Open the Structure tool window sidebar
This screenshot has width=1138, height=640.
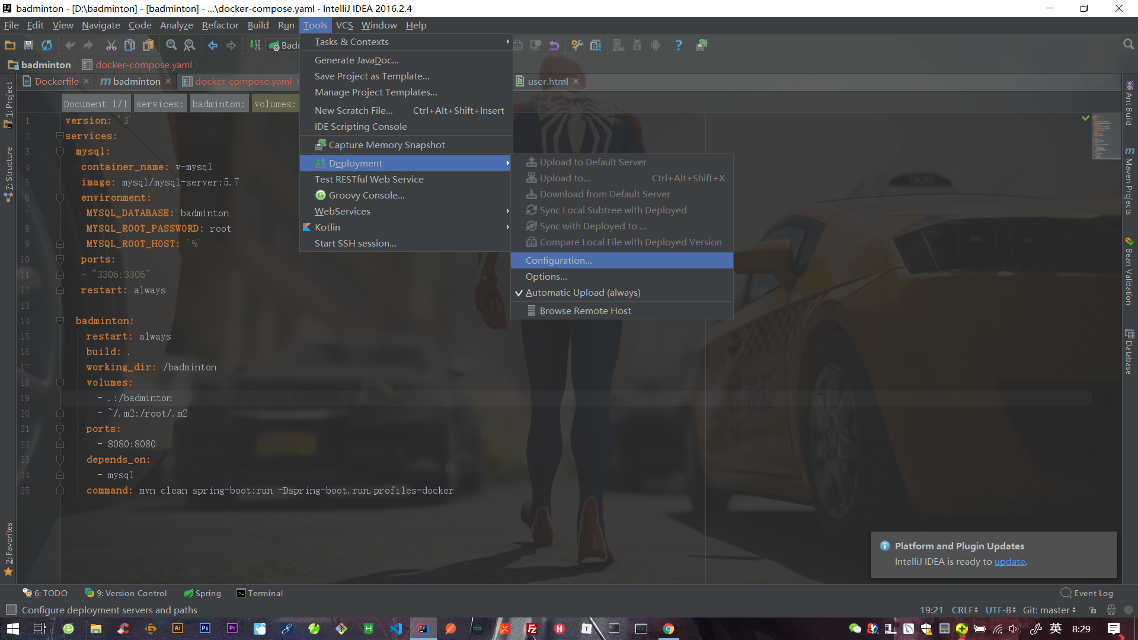click(8, 174)
